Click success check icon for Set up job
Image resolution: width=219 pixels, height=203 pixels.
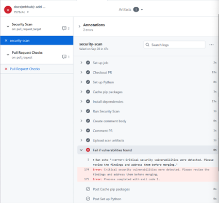(88, 63)
